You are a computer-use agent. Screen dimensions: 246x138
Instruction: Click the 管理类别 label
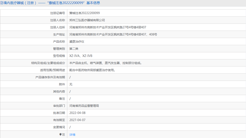pos(59,49)
